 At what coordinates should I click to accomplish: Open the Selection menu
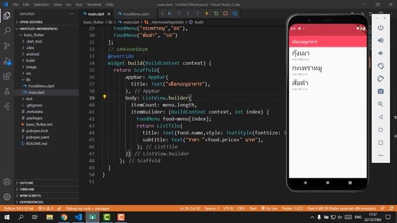42,4
